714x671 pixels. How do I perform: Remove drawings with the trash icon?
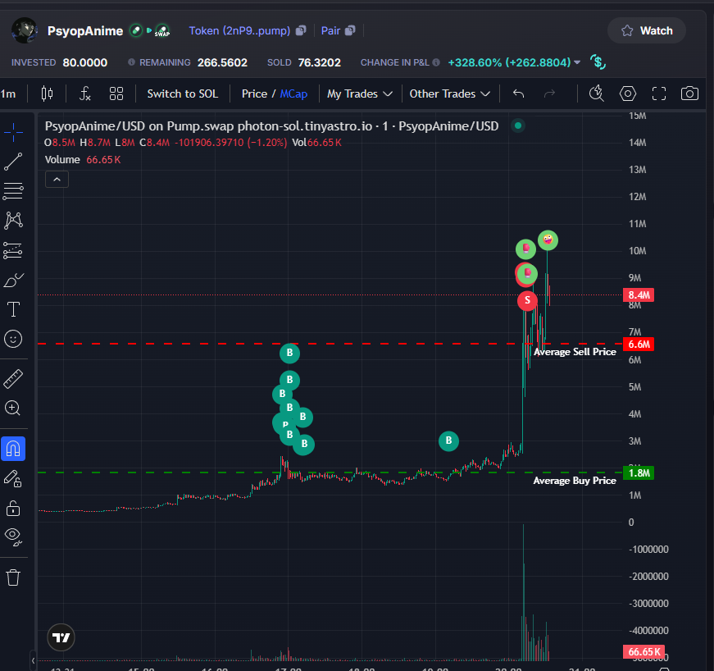pos(13,577)
